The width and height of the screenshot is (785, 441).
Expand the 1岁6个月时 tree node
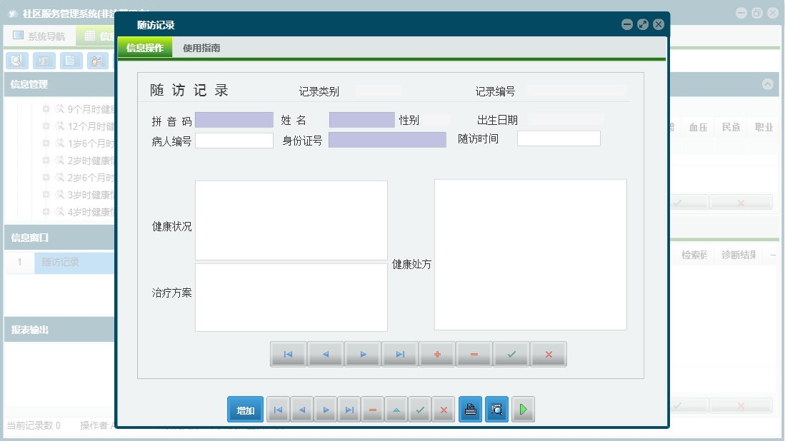click(x=46, y=143)
